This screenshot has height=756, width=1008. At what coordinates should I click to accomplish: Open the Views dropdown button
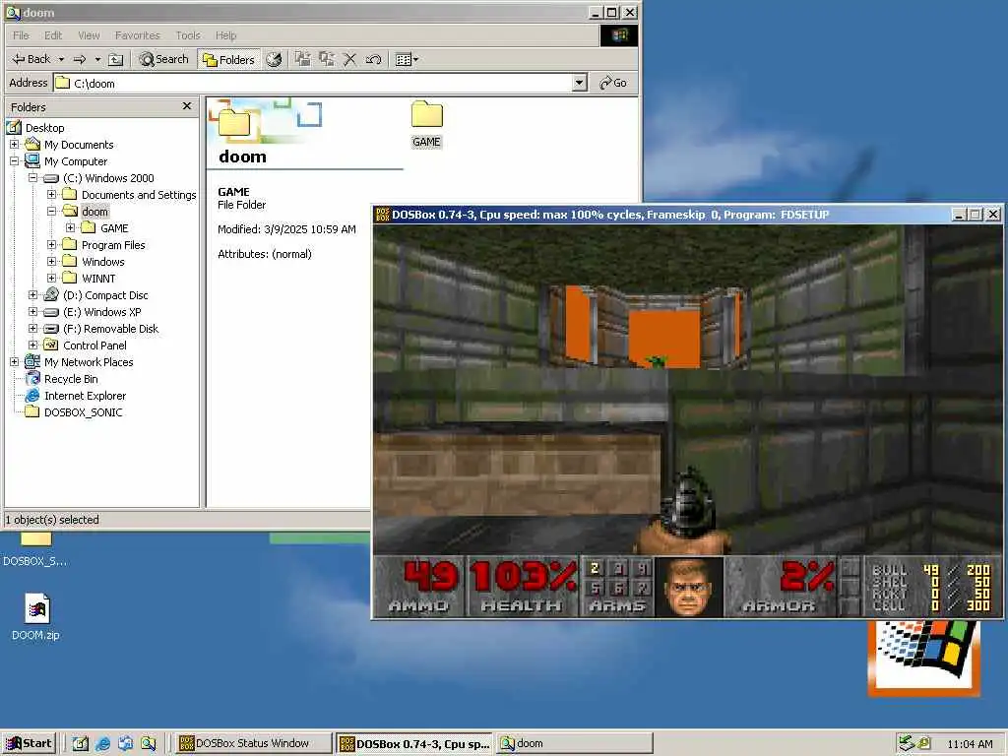click(x=407, y=59)
